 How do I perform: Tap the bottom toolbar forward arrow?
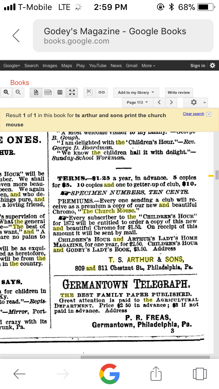[63, 374]
